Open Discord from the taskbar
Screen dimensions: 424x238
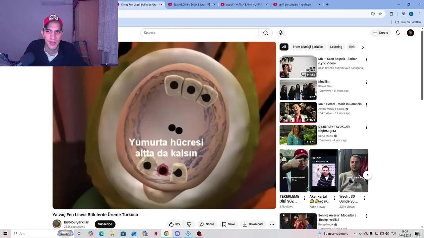click(x=177, y=234)
